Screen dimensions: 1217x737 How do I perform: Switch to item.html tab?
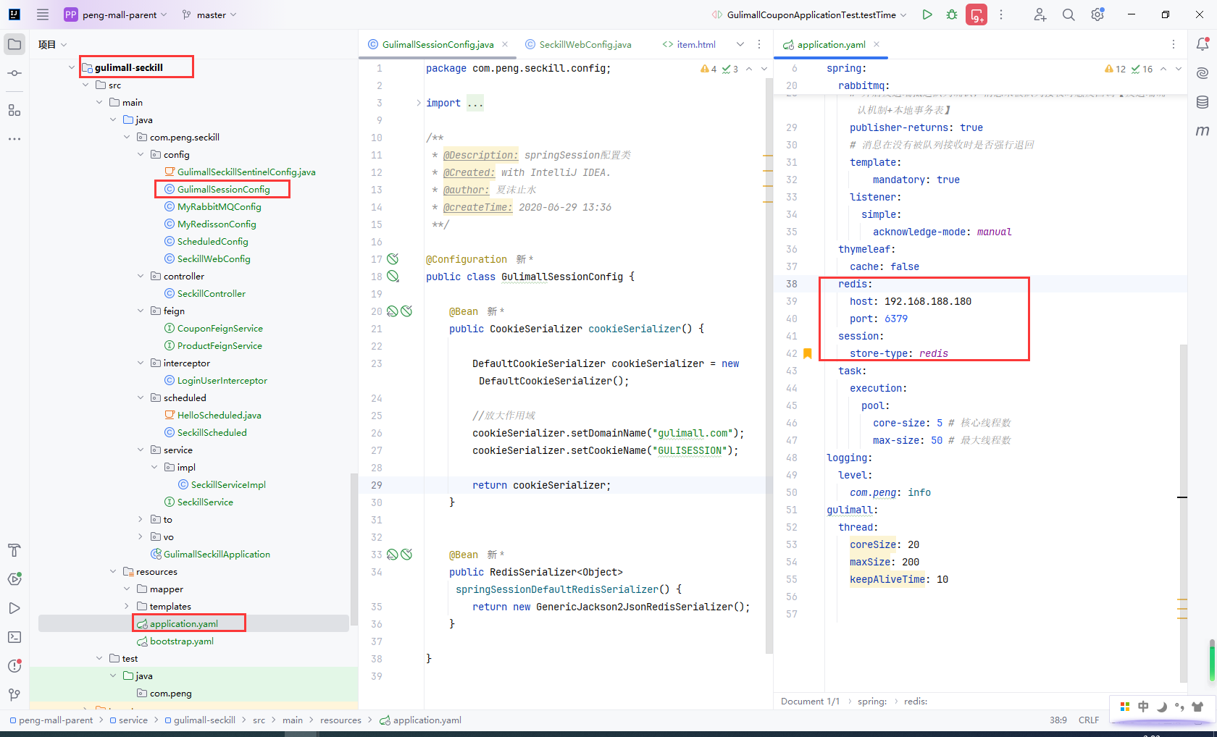click(689, 44)
